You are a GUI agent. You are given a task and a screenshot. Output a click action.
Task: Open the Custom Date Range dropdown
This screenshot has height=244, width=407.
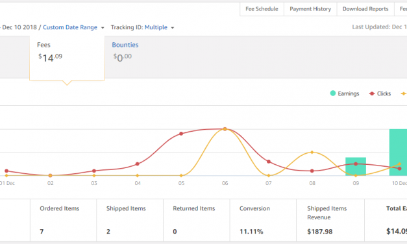pyautogui.click(x=73, y=27)
